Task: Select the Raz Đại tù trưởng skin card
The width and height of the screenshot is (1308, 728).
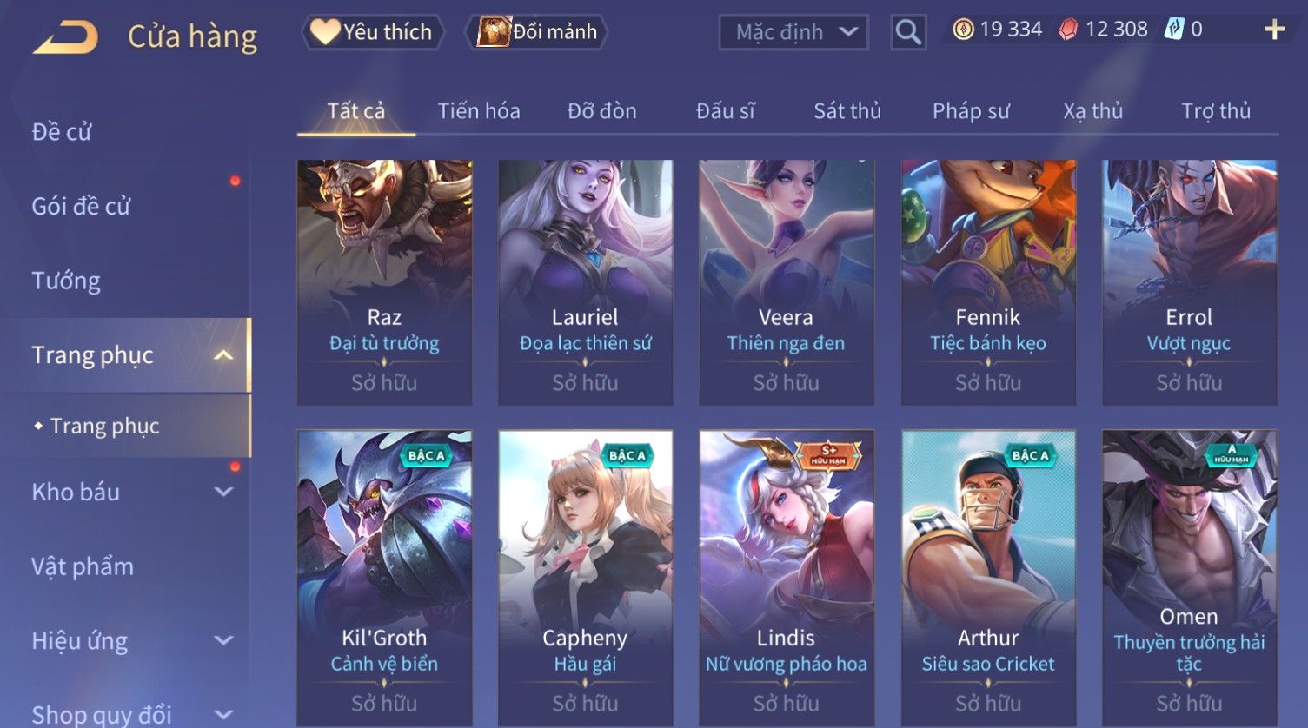Action: [384, 282]
